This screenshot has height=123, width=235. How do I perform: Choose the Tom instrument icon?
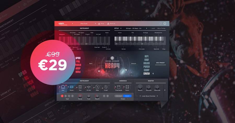point(80,87)
